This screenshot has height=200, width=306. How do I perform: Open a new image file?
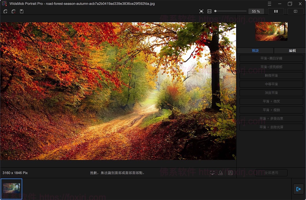[x=5, y=11]
